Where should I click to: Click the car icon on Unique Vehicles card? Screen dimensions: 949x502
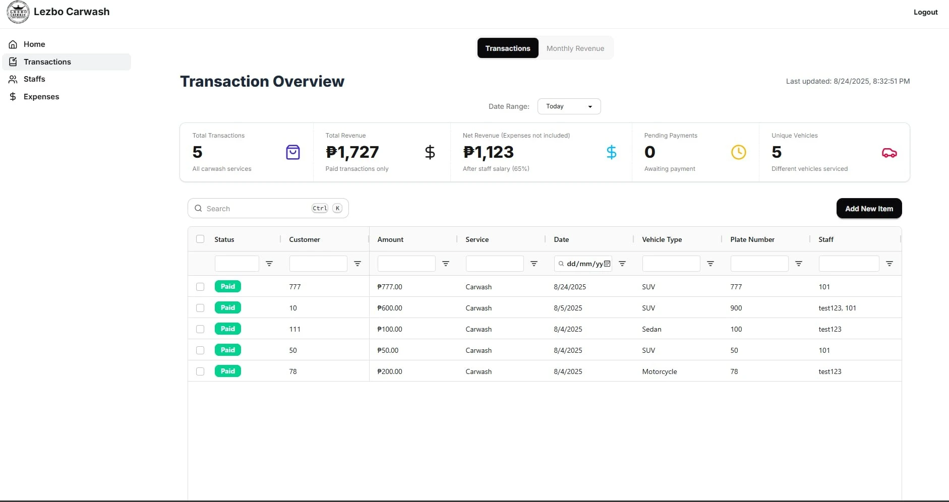click(889, 153)
